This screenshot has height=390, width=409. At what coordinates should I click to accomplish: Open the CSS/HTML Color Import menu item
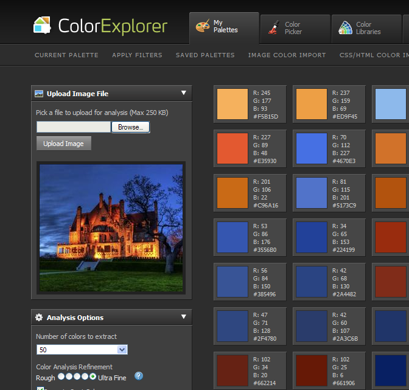(374, 55)
